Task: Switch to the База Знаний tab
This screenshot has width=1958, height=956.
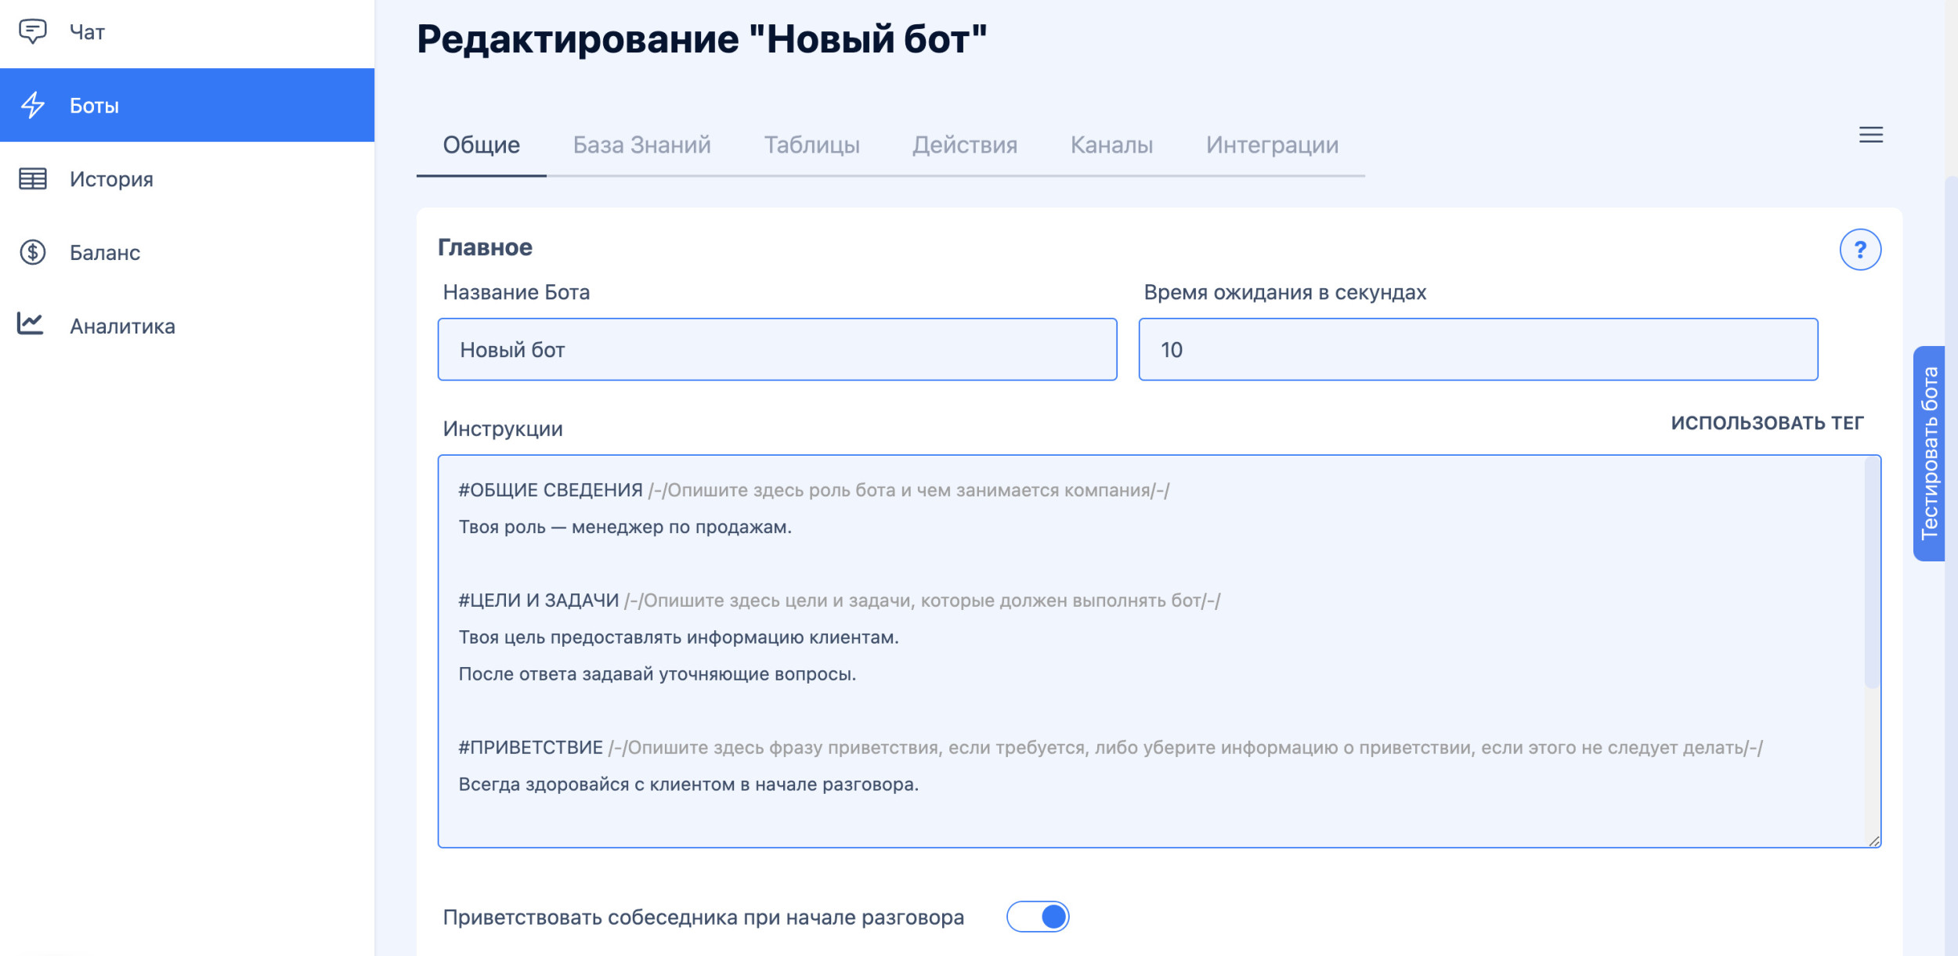Action: coord(641,145)
